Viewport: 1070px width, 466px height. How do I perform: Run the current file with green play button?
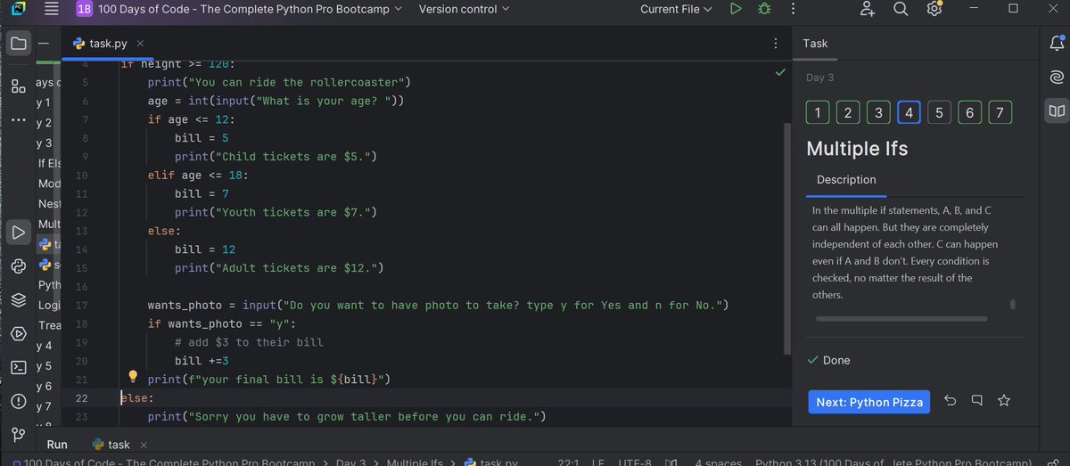(735, 9)
